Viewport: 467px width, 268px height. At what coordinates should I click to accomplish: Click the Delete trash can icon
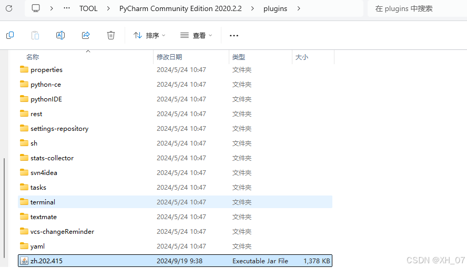coord(111,35)
